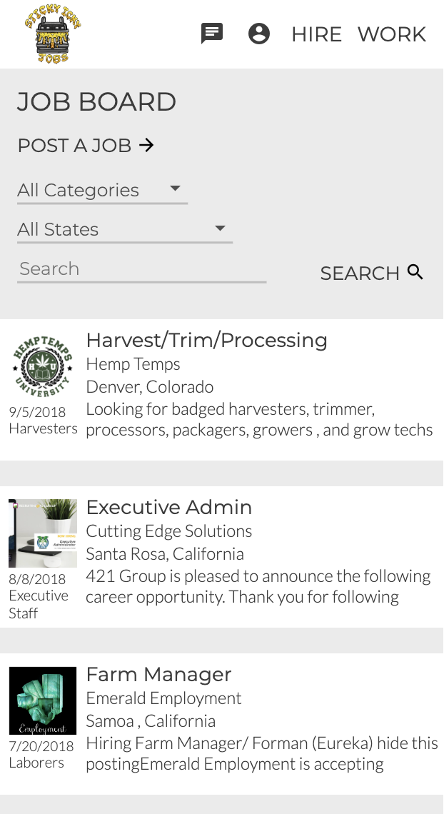
Task: Open the Harvest/Trim/Processing job title
Action: pos(206,340)
